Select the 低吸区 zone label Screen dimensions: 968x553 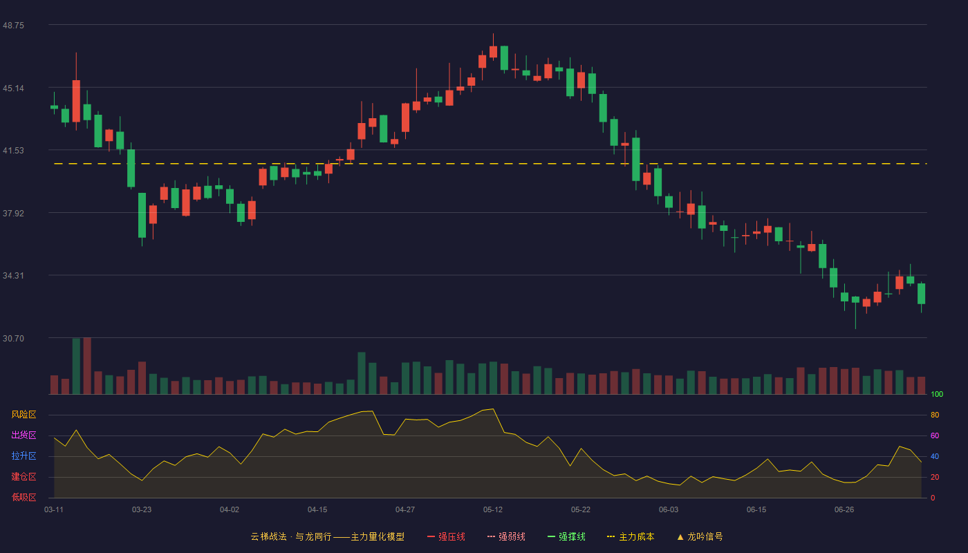click(24, 497)
